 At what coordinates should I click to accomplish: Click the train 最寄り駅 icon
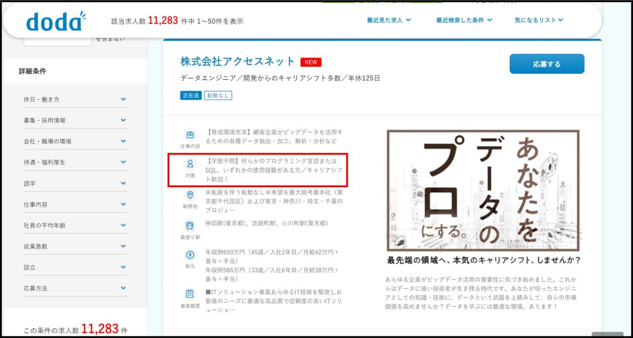click(x=190, y=226)
